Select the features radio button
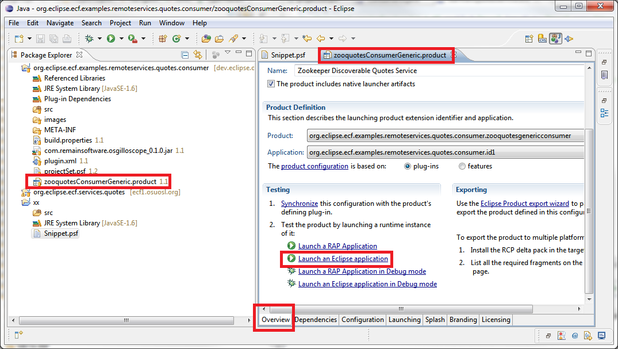The height and width of the screenshot is (349, 618). (x=462, y=166)
